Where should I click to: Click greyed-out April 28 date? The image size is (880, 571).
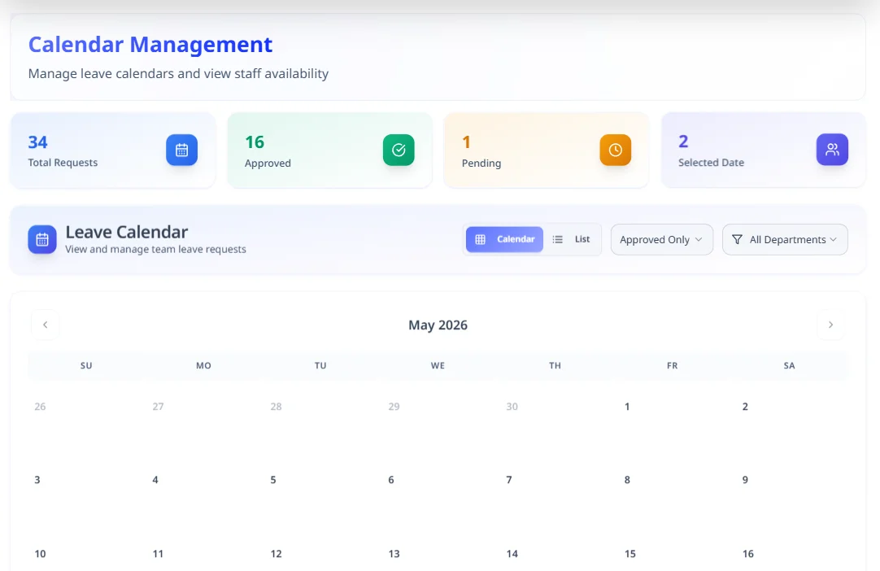click(x=277, y=407)
